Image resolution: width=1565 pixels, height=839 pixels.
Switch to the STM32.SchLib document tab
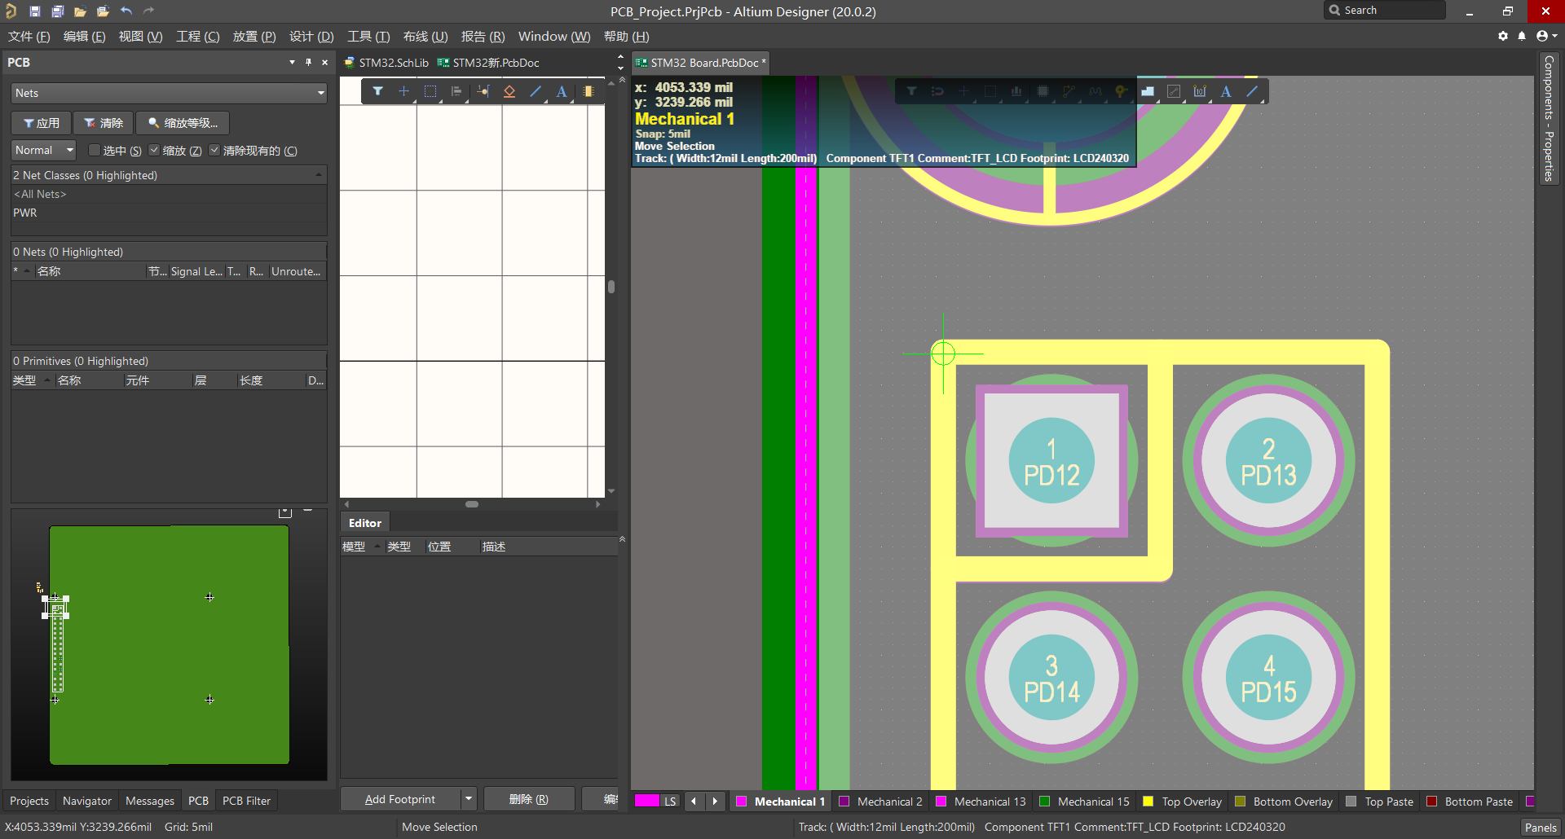[386, 63]
